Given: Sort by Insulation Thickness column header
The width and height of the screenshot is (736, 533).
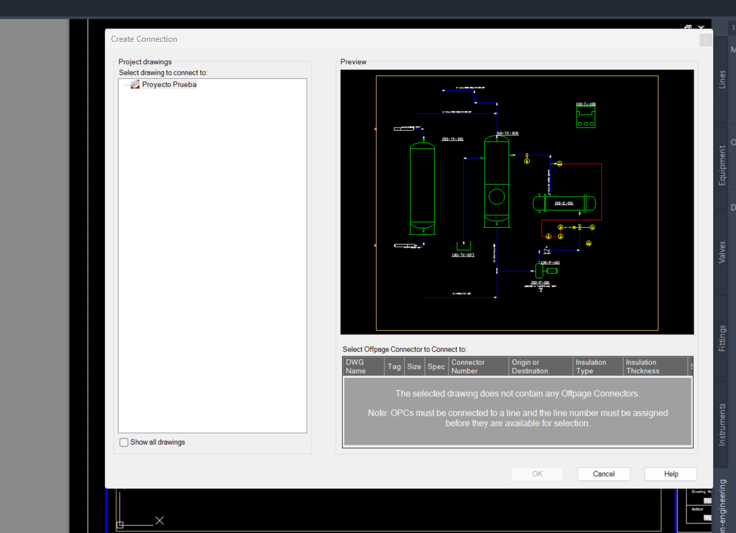Looking at the screenshot, I should (655, 367).
